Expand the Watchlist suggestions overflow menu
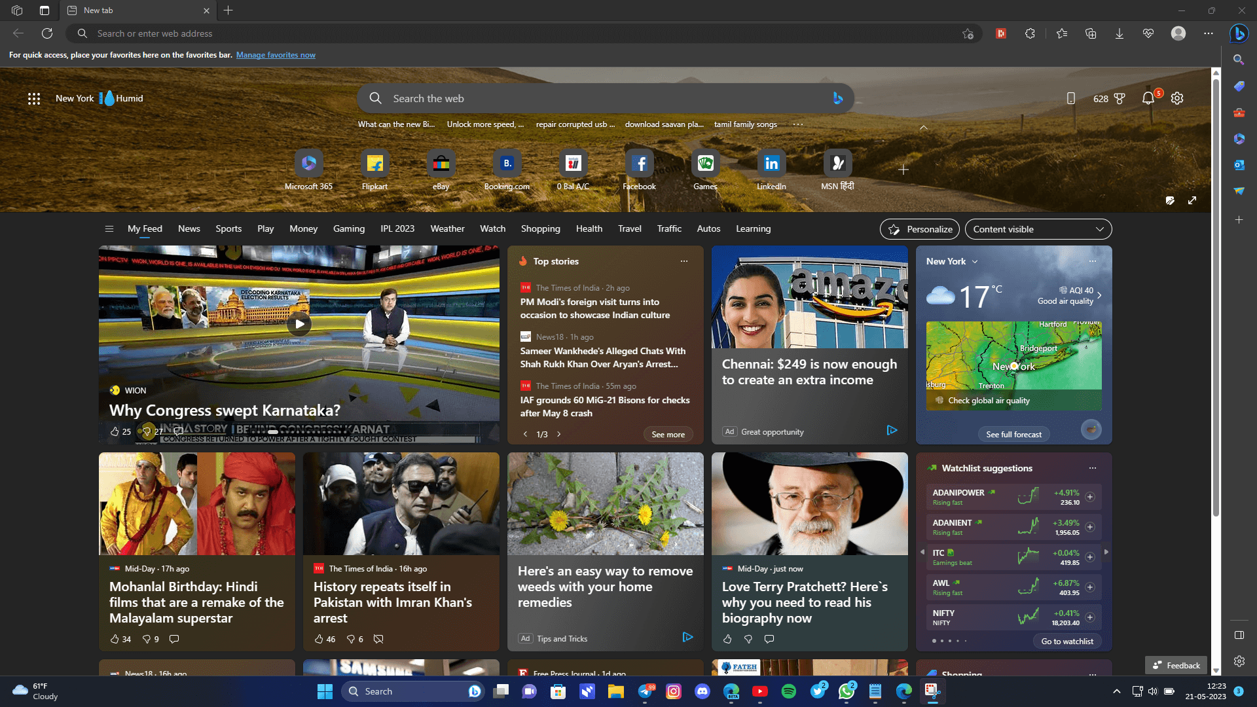The height and width of the screenshot is (707, 1257). pos(1092,467)
